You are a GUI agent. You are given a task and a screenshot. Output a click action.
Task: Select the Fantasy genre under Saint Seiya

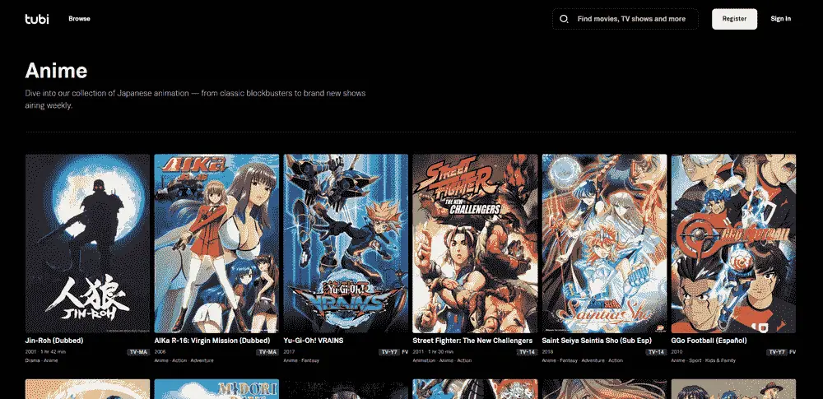[x=568, y=360]
